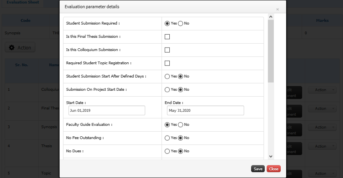
Task: Click the Marks column header
Action: [x=322, y=20]
